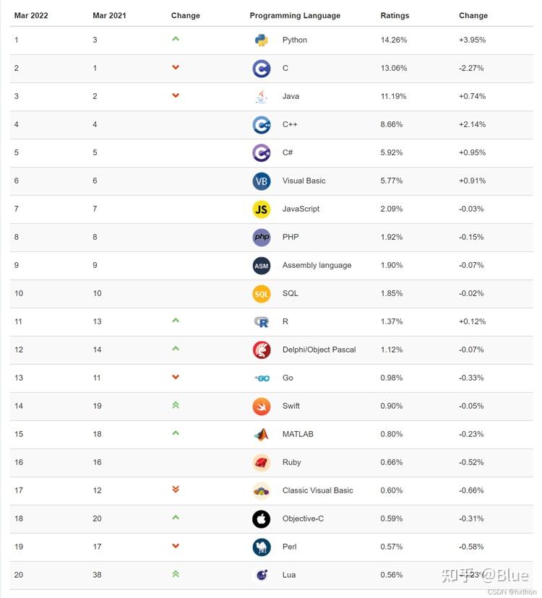Screen dimensions: 542x598
Task: Click the Perl camel icon
Action: (x=262, y=547)
